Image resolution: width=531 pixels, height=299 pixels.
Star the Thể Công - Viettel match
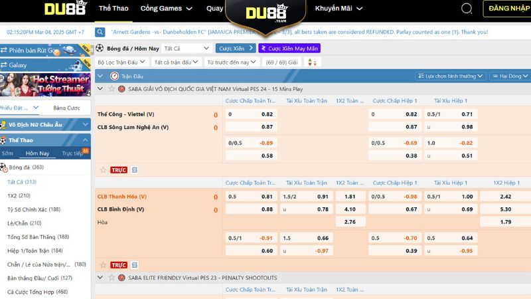(103, 170)
